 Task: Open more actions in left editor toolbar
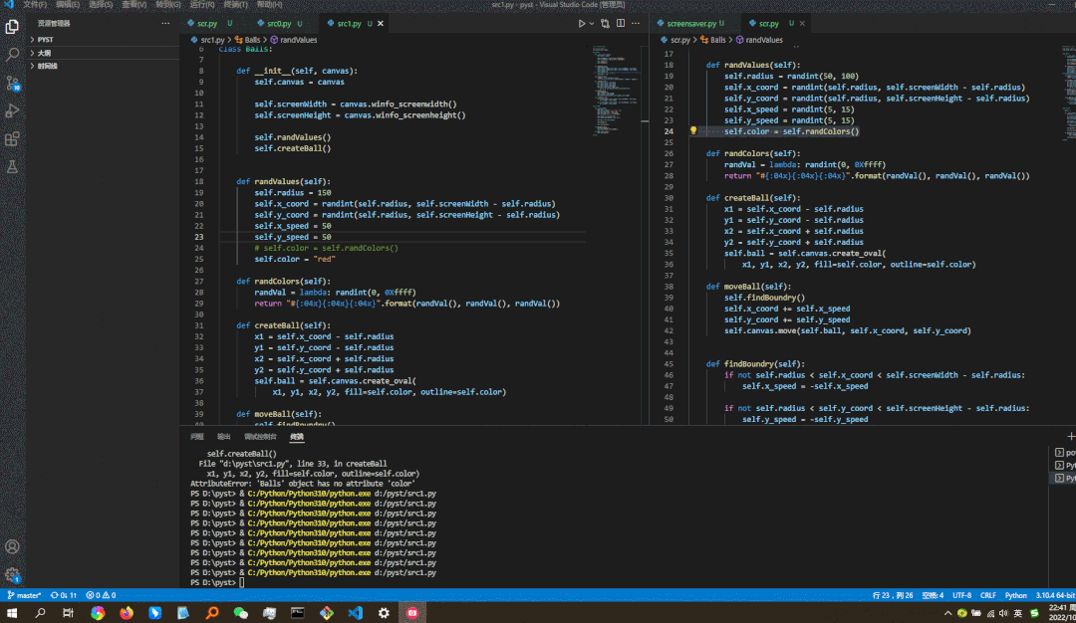coord(636,23)
